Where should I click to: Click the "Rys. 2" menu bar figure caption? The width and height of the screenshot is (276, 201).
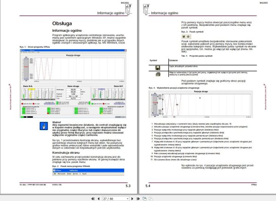pos(71,167)
